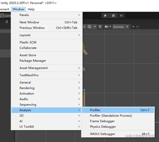Image resolution: width=159 pixels, height=142 pixels.
Task: Expand the UI Toolkit submenu
Action: 46,127
